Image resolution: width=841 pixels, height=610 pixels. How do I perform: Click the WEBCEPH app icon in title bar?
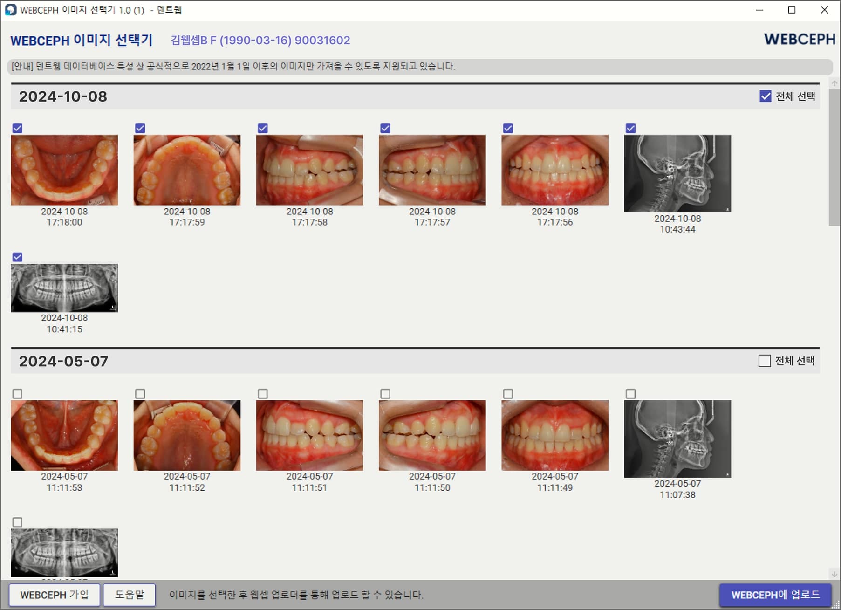pos(10,10)
